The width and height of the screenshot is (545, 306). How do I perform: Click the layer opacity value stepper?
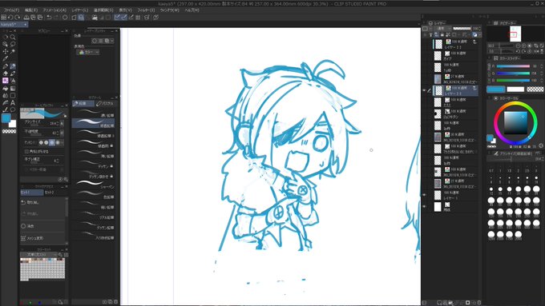[479, 29]
